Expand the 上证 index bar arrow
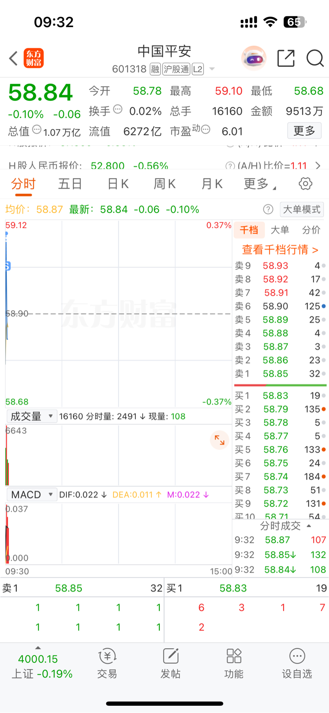Viewport: 329px width, 713px height. click(38, 648)
